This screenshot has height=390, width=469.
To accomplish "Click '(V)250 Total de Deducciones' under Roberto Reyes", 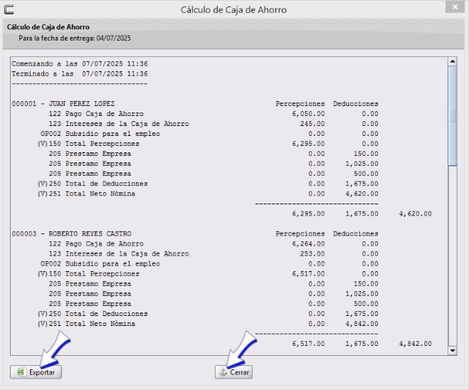I will pyautogui.click(x=93, y=314).
